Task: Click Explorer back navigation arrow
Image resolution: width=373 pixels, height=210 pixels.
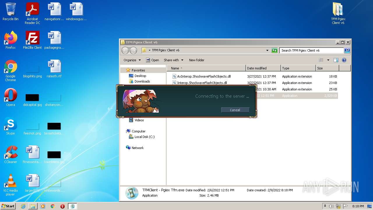Action: pos(125,50)
